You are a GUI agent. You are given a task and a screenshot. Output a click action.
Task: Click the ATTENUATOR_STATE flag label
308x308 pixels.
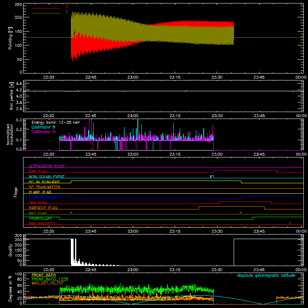pyautogui.click(x=47, y=166)
